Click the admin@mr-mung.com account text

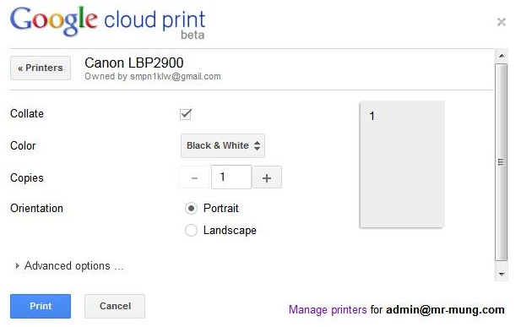point(445,310)
